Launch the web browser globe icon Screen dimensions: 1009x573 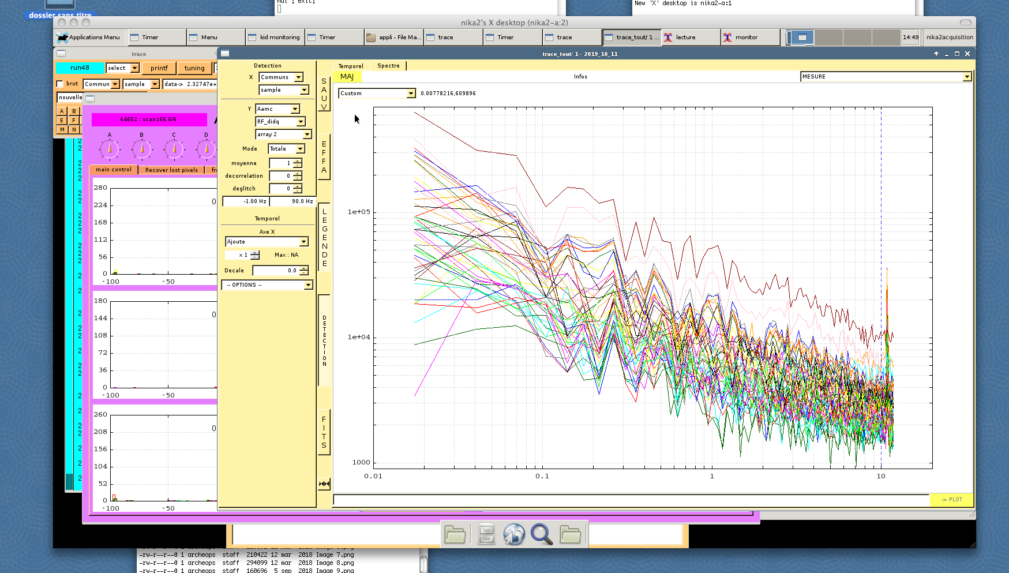click(513, 534)
